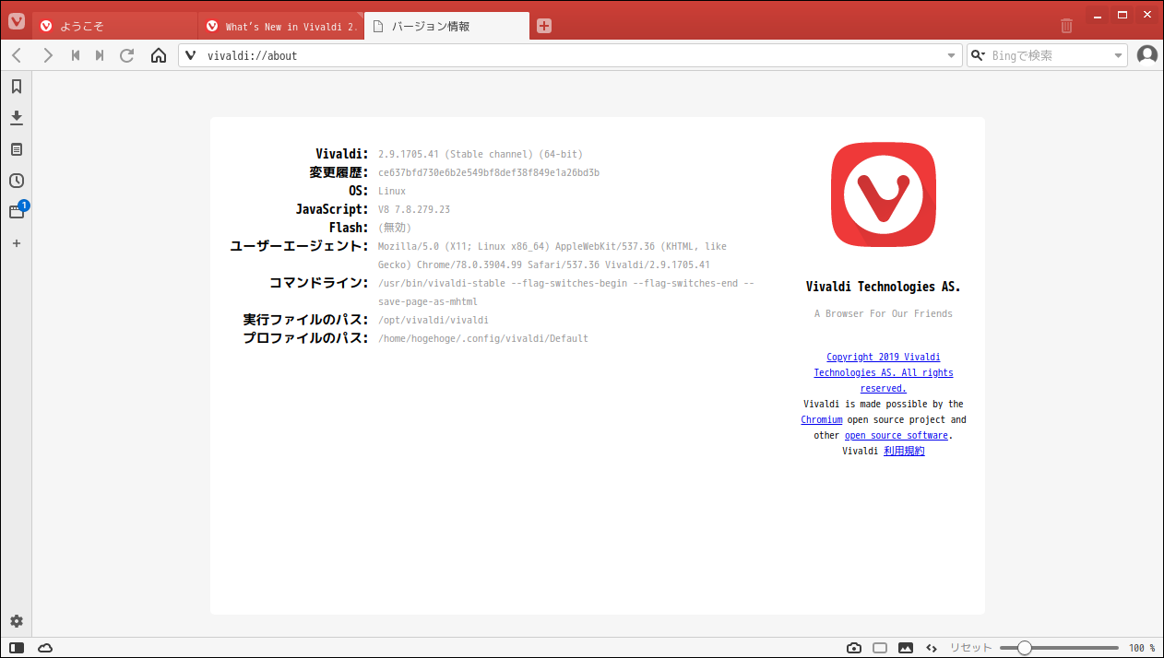Click the revision hash ce637bfd text
The width and height of the screenshot is (1164, 658).
489,172
